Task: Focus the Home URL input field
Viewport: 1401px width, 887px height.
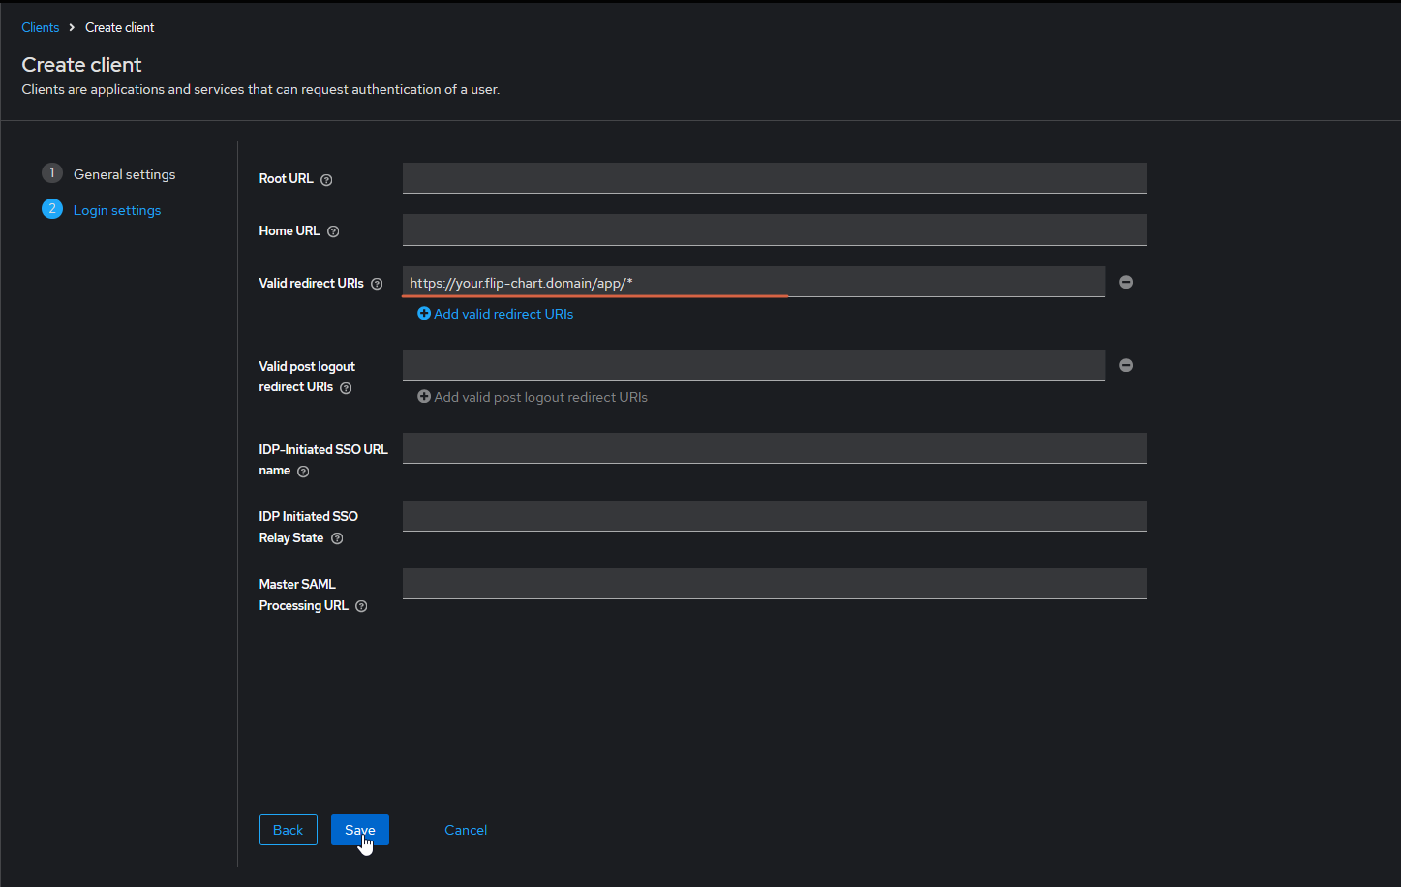Action: [x=775, y=230]
